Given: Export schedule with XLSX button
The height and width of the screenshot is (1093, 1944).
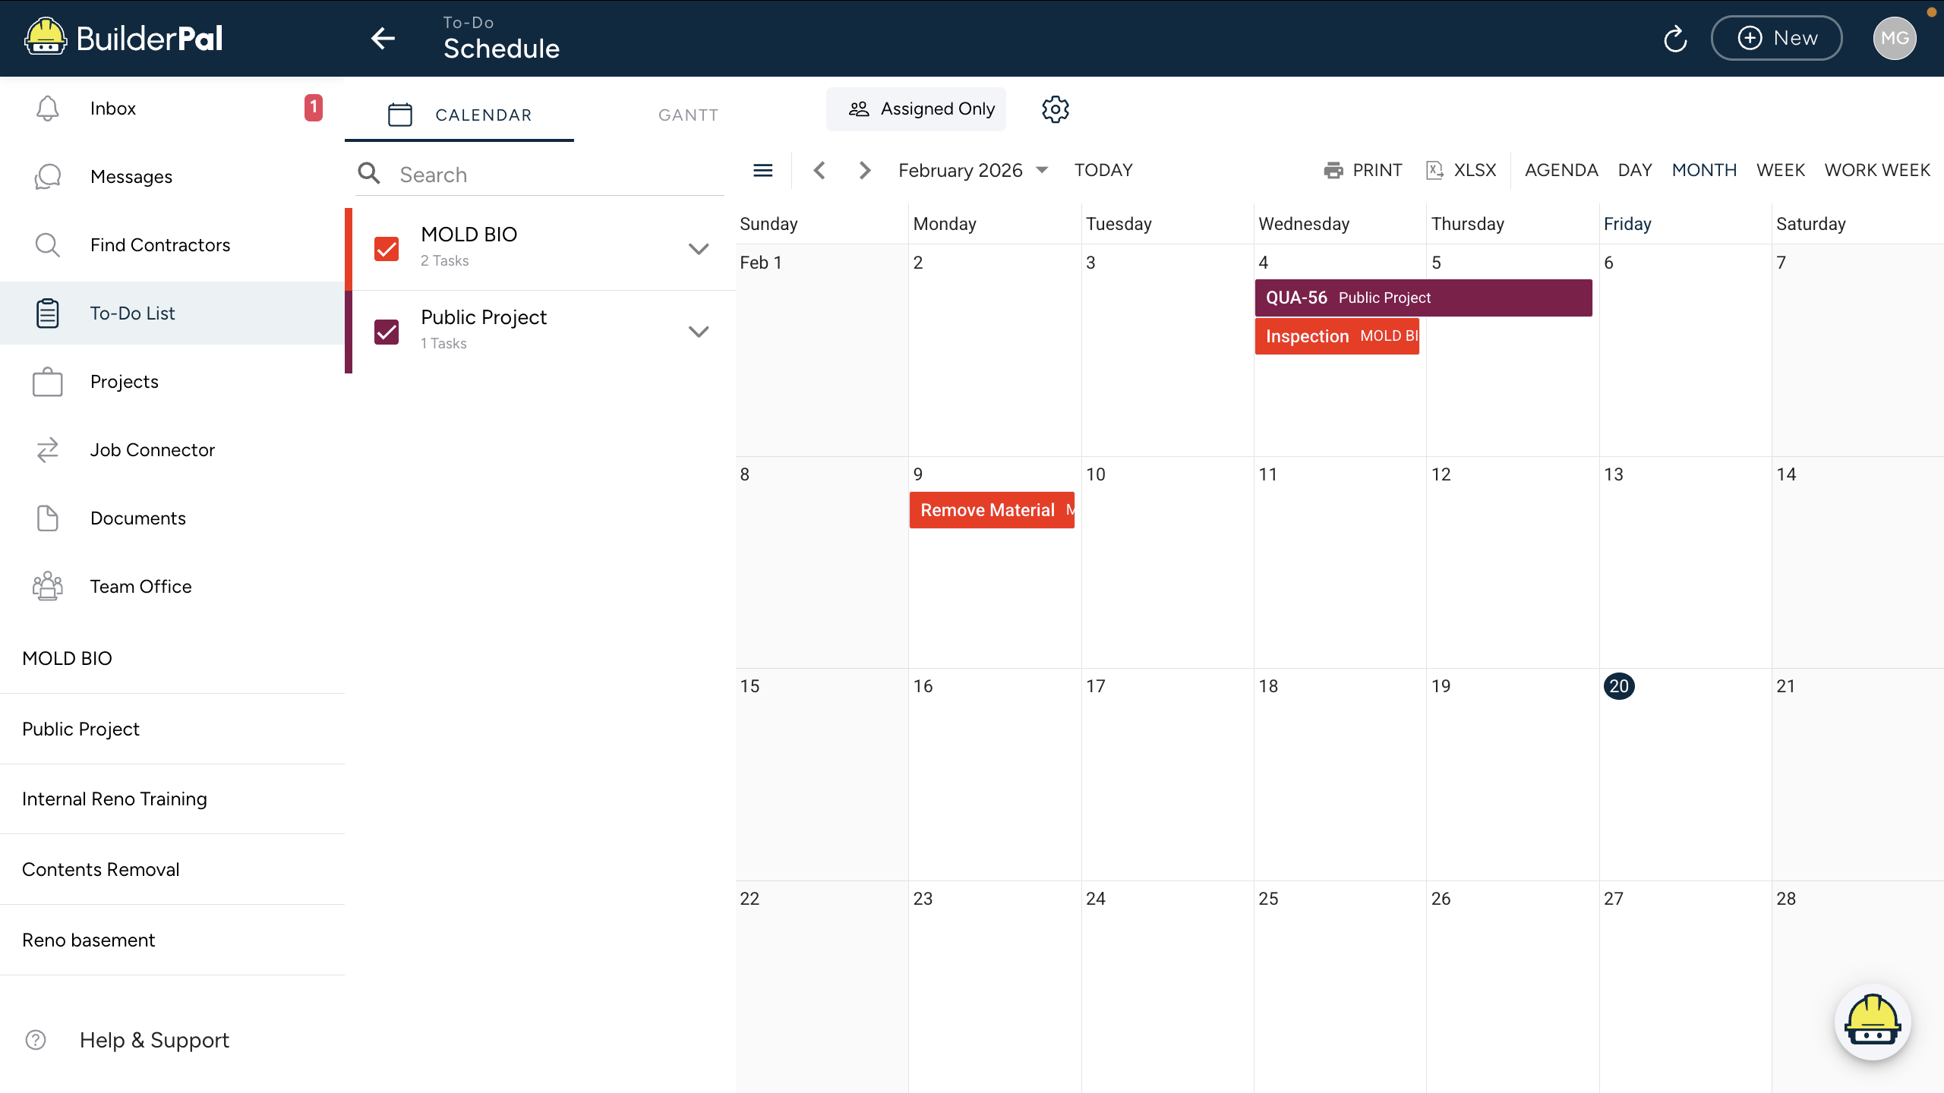Looking at the screenshot, I should point(1461,170).
